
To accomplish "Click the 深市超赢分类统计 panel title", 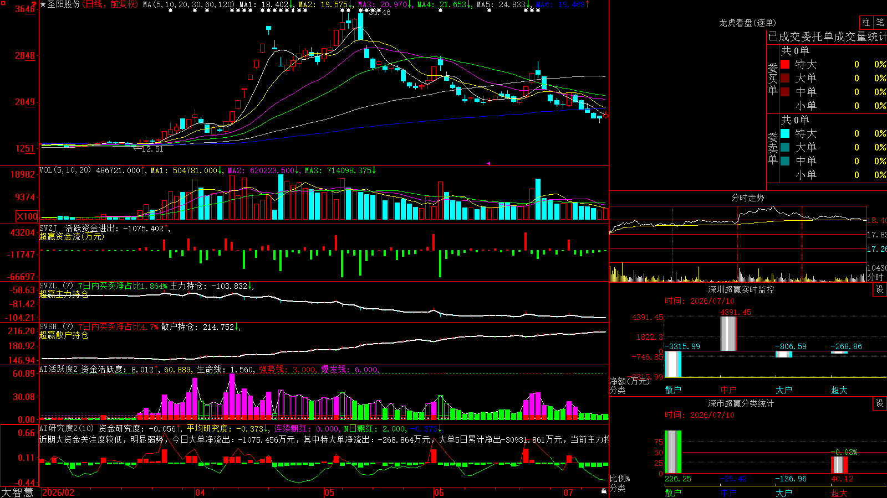I will (741, 403).
